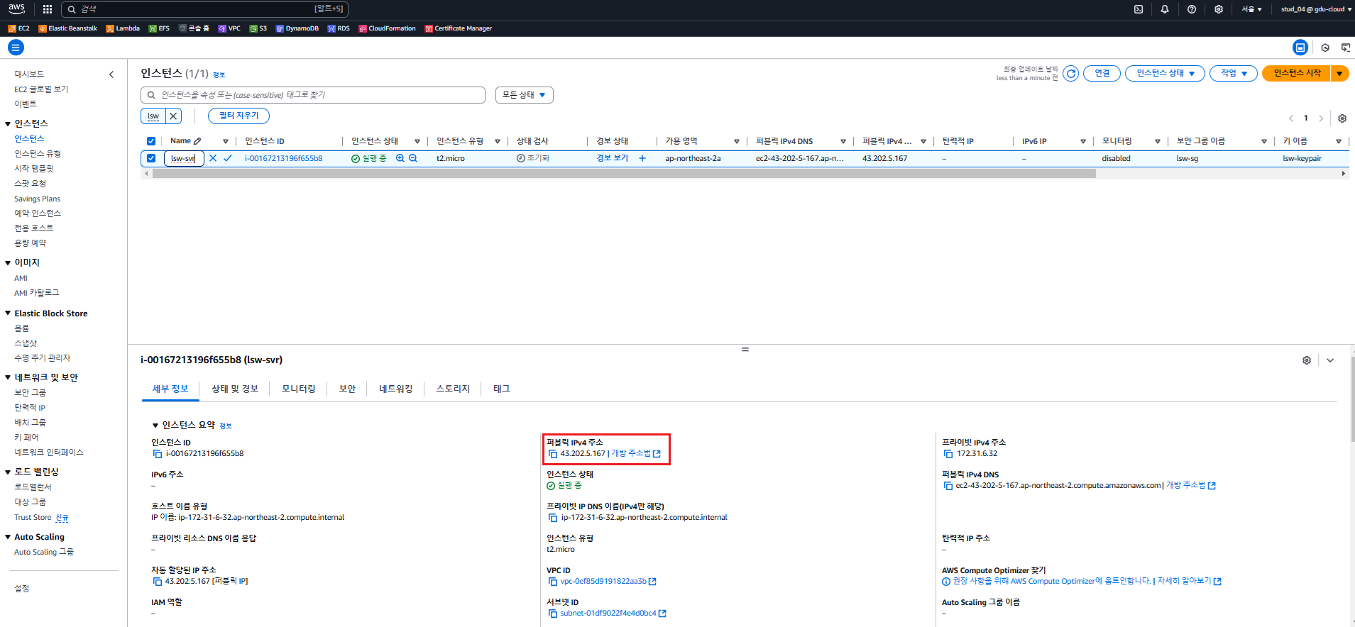
Task: Open 보안 그룹 in the sidebar
Action: [30, 393]
